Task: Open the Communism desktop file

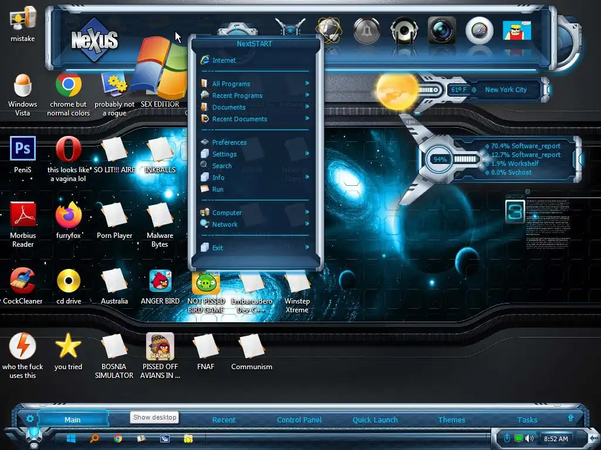Action: pos(251,346)
